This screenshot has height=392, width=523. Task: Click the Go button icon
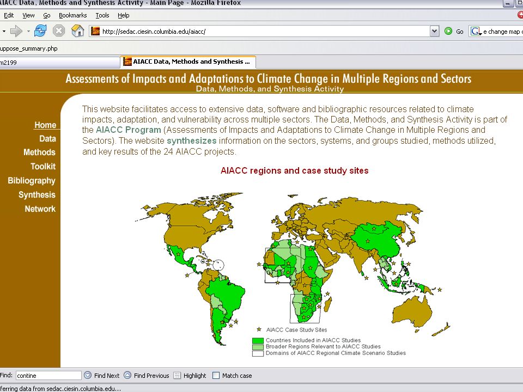[448, 32]
